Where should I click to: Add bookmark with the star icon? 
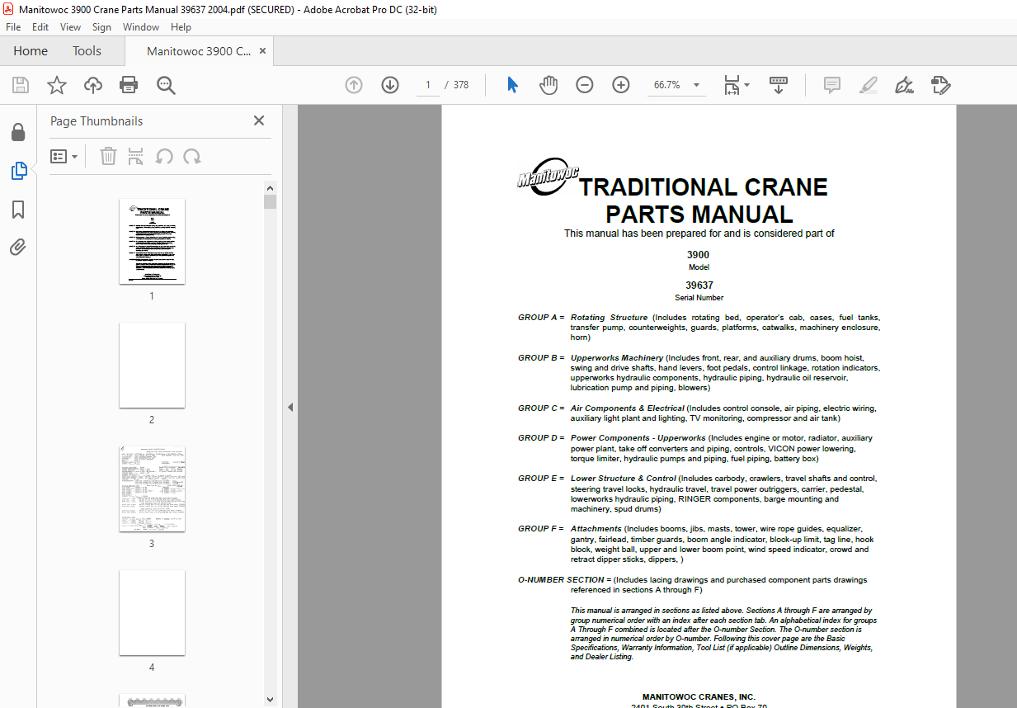tap(56, 85)
